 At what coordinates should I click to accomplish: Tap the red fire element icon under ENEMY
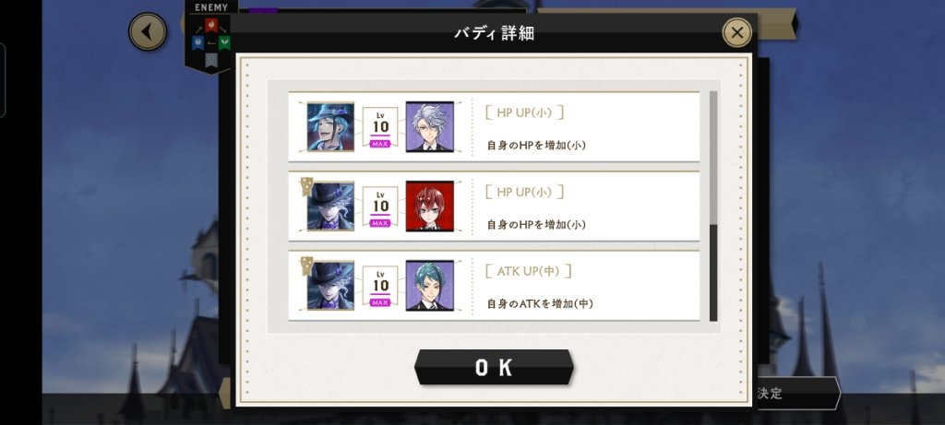211,25
